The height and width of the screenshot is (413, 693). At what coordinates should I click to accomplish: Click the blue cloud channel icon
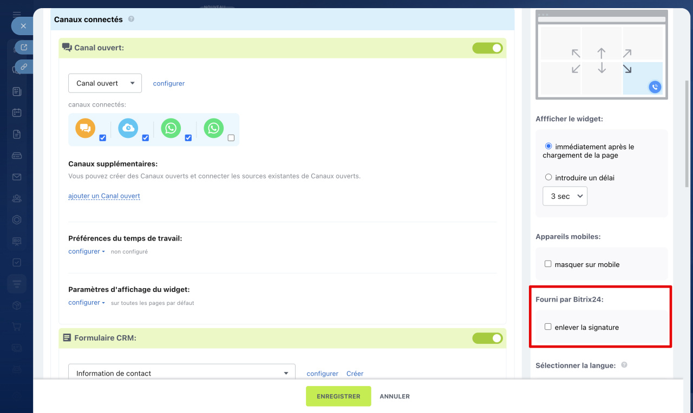pos(128,128)
